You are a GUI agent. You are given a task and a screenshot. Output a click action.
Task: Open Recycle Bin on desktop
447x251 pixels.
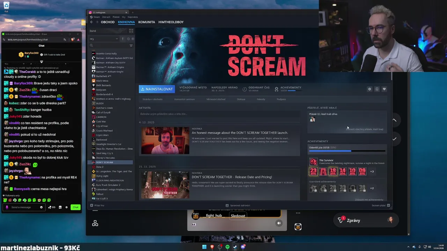pos(6,6)
